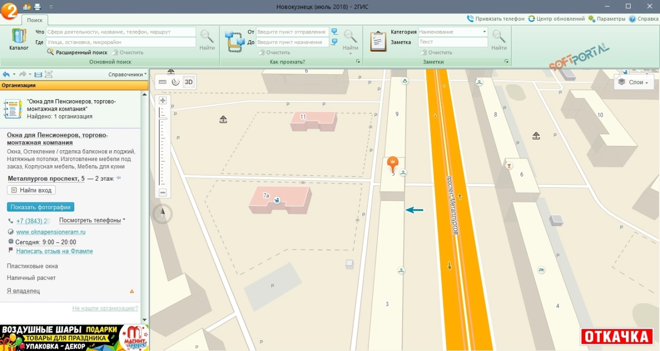The height and width of the screenshot is (351, 660).
Task: Click the +7 (3843) phone number link
Action: pyautogui.click(x=33, y=221)
